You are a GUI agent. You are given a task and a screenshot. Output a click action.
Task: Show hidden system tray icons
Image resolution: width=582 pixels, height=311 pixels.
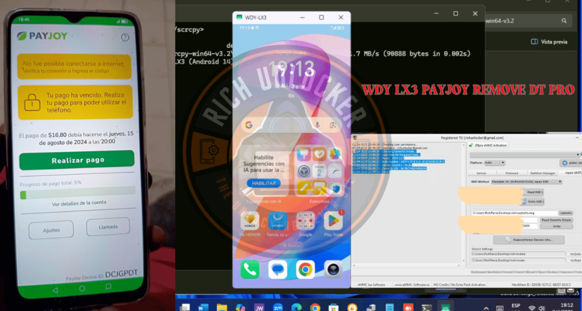487,308
